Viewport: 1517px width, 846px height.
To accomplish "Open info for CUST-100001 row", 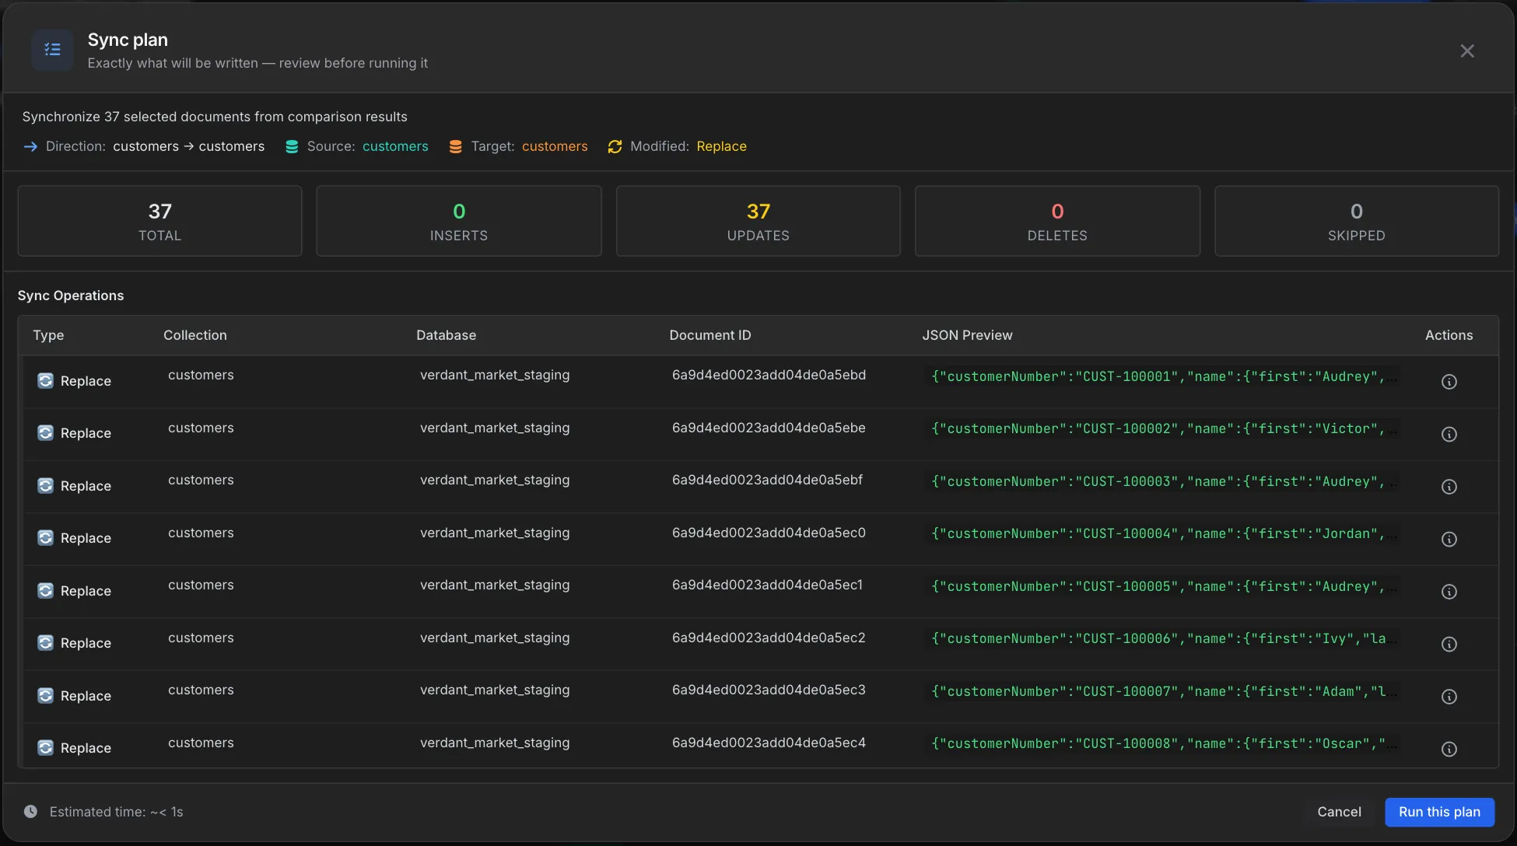I will click(1449, 382).
